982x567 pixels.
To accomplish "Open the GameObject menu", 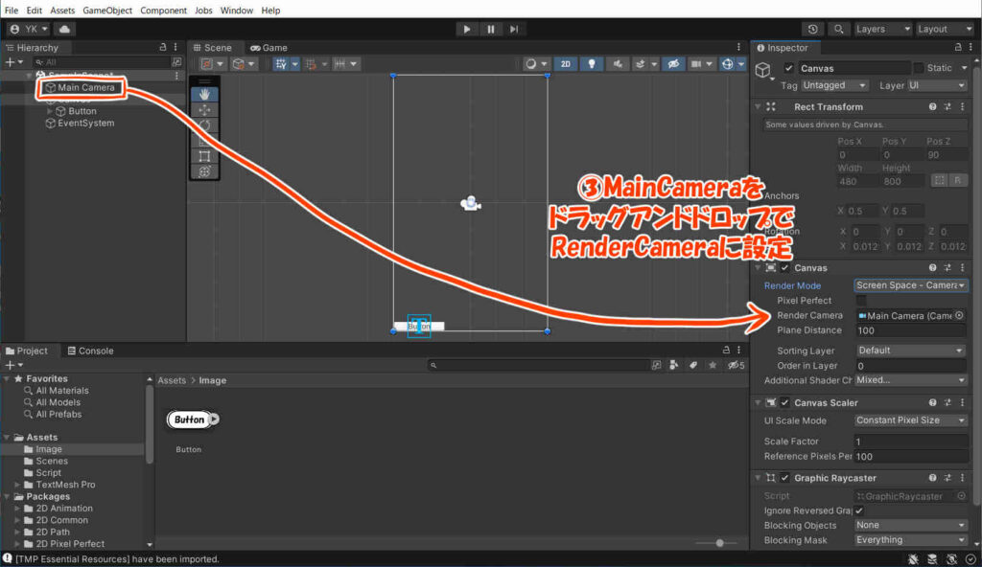I will coord(107,10).
